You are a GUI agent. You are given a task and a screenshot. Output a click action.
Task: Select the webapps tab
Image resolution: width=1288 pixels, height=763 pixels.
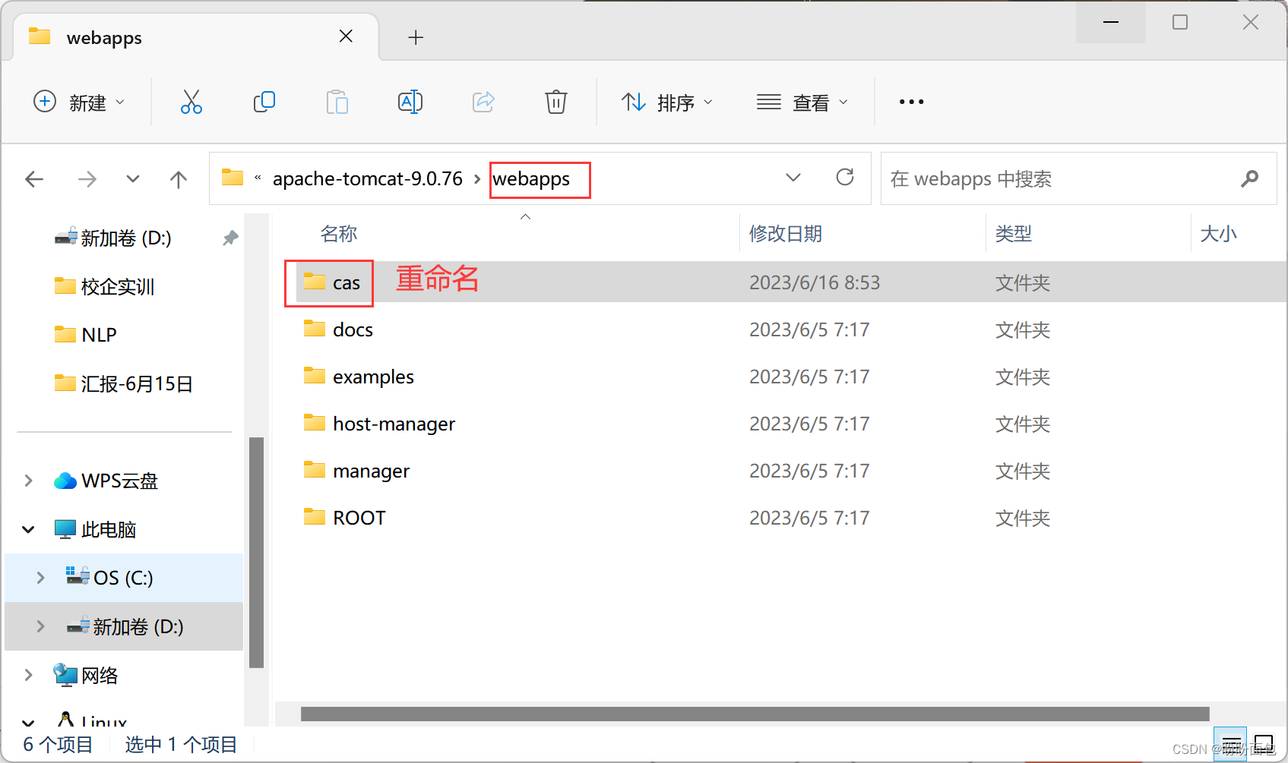click(195, 37)
